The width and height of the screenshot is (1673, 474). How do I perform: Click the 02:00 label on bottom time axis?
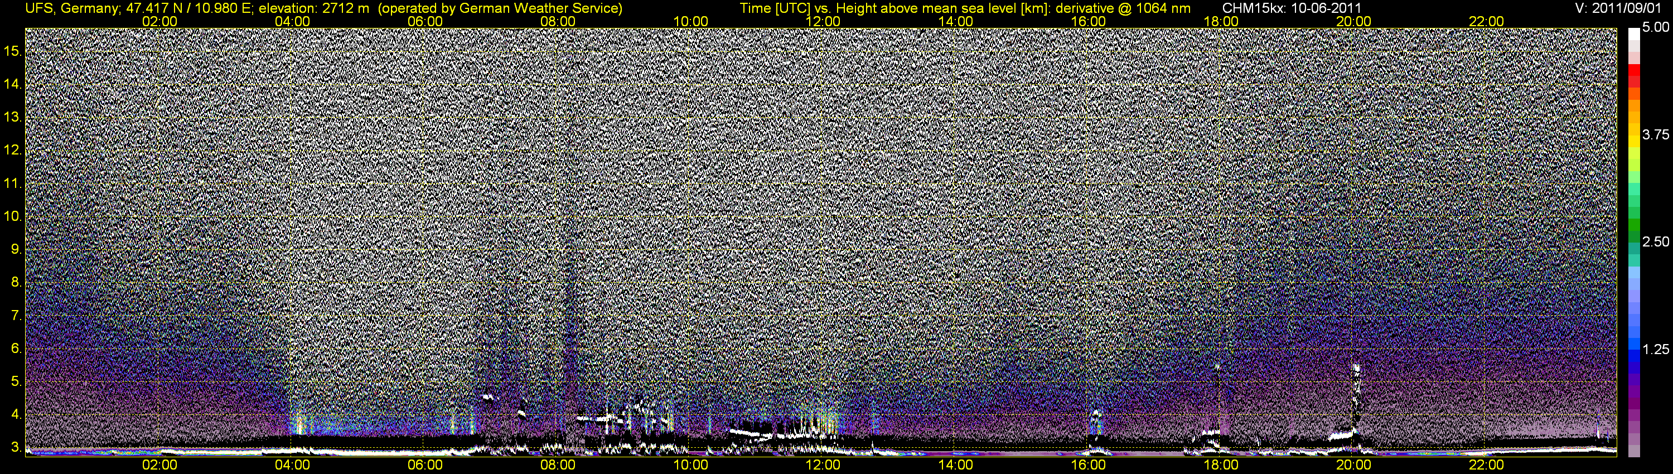pos(159,465)
